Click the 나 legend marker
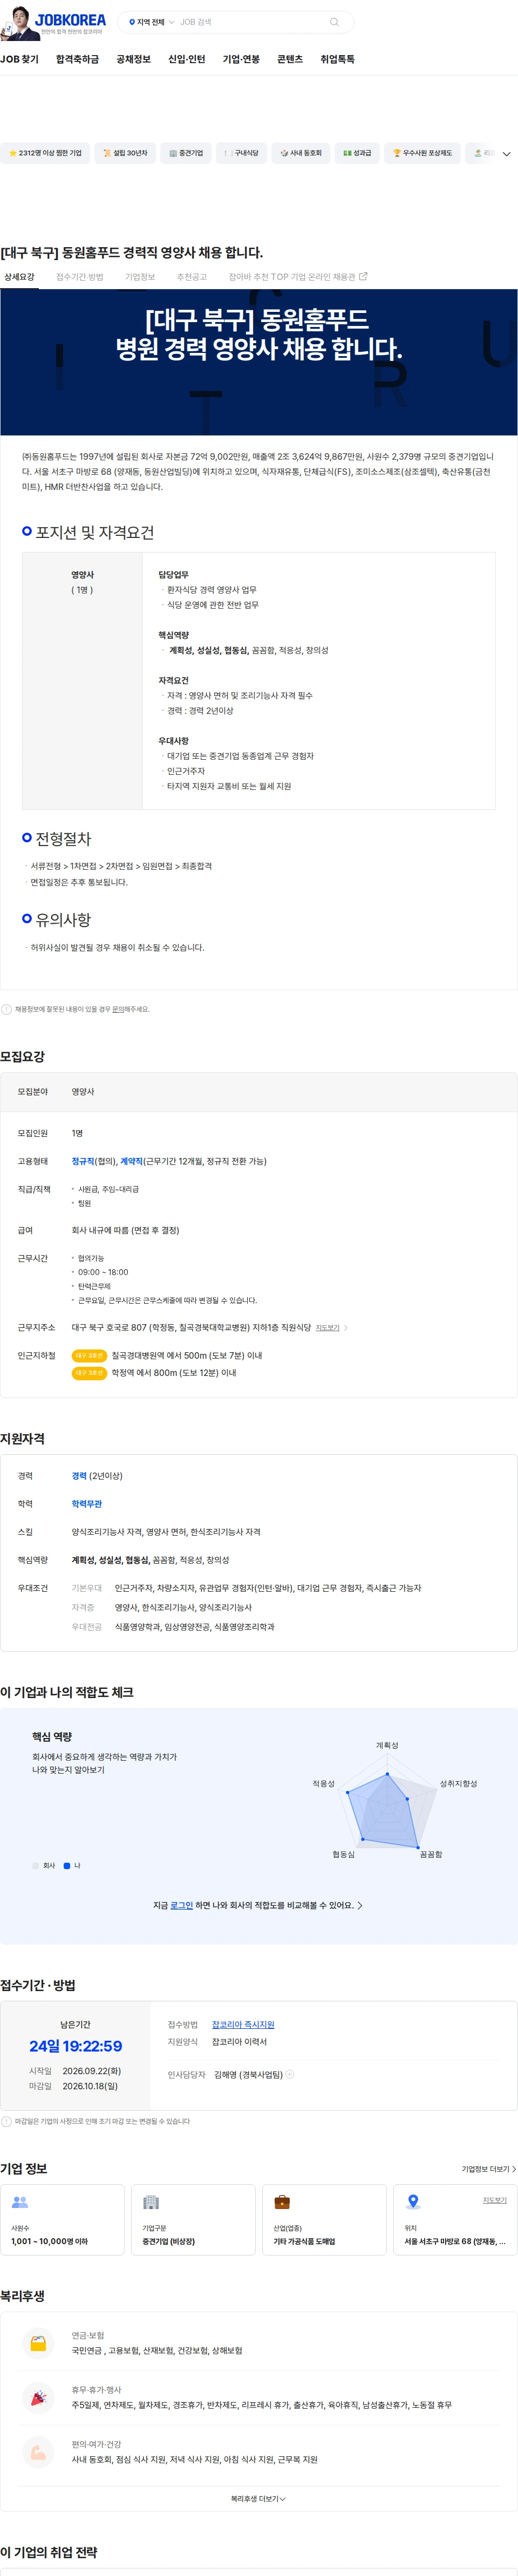518x2576 pixels. point(67,1866)
